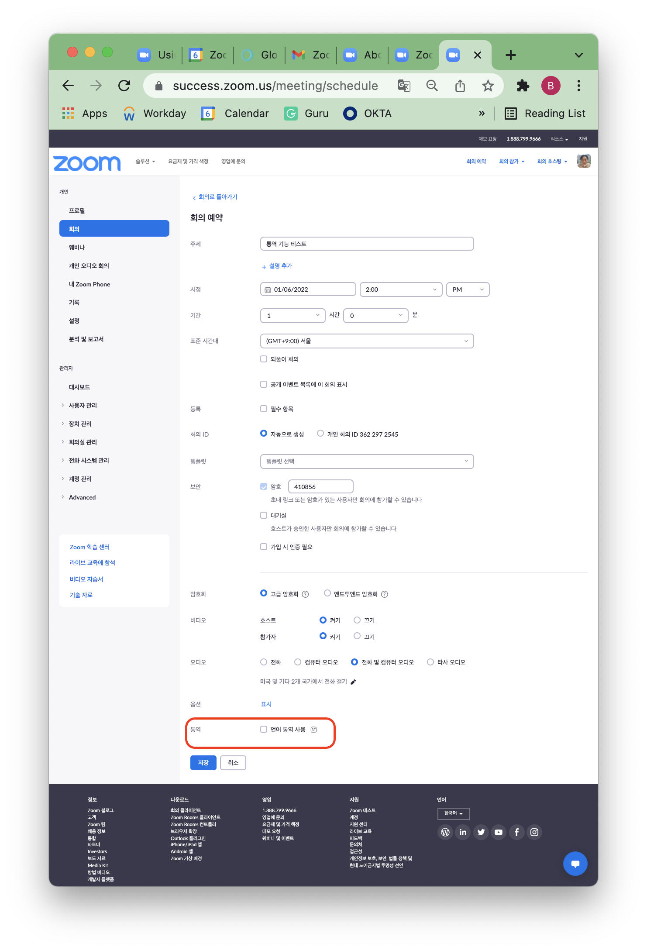Viewport: 647px width, 951px height.
Task: Open the YouTube icon in the footer
Action: point(499,832)
